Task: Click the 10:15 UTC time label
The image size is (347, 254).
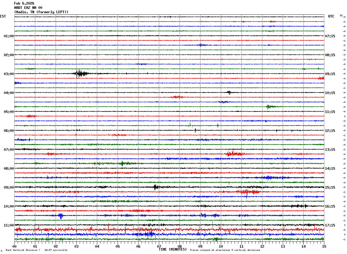Action: point(330,93)
